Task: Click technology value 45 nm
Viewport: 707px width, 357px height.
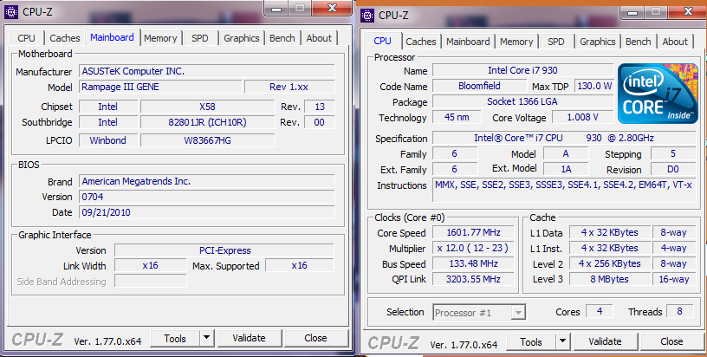Action: tap(457, 117)
